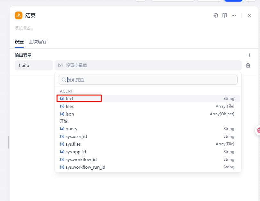The image size is (260, 201).
Task: Click the 添加描述 description field
Action: [x=24, y=28]
